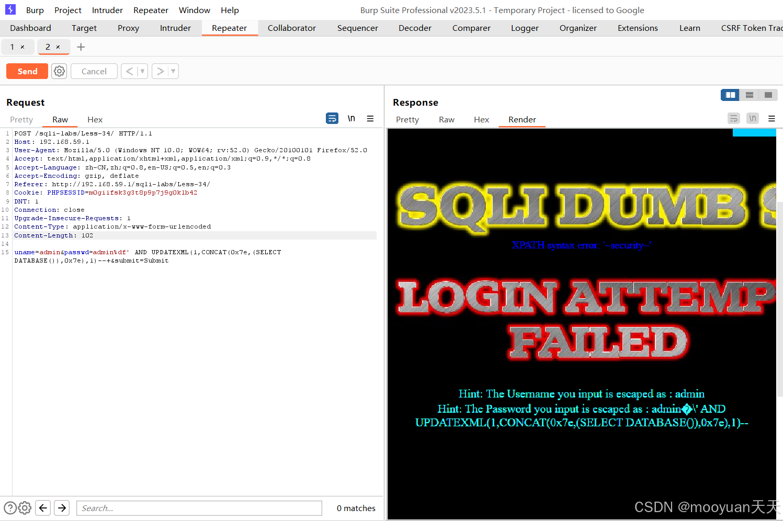Screen dimensions: 783x521
Task: Click the XPATH syntax error text
Action: (582, 245)
